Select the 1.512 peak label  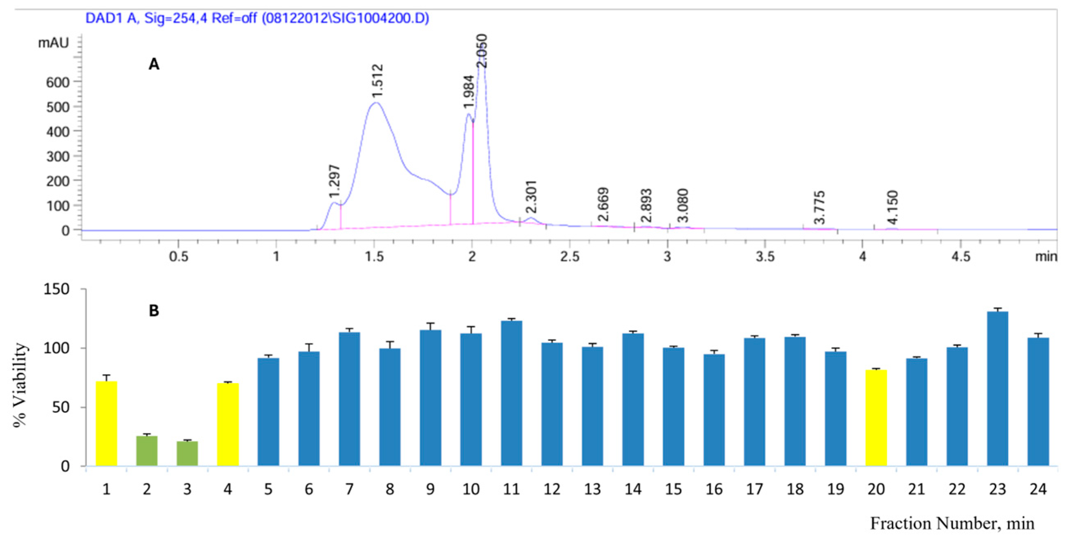(x=377, y=81)
